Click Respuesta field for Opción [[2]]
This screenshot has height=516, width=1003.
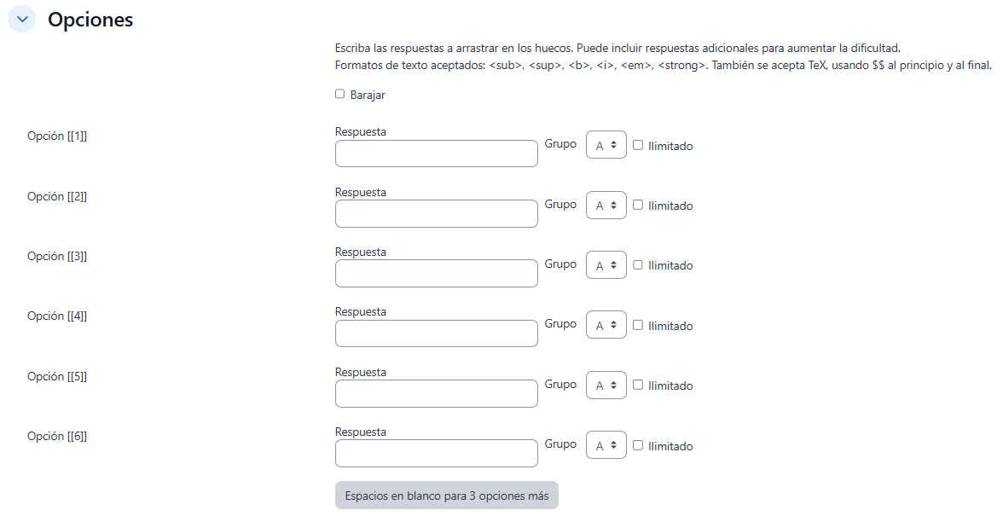coord(436,213)
